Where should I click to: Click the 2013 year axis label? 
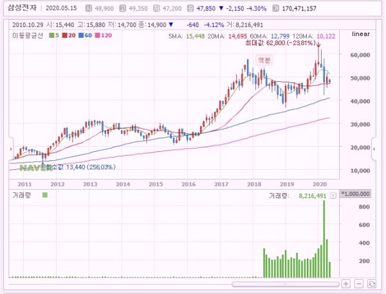pos(90,185)
